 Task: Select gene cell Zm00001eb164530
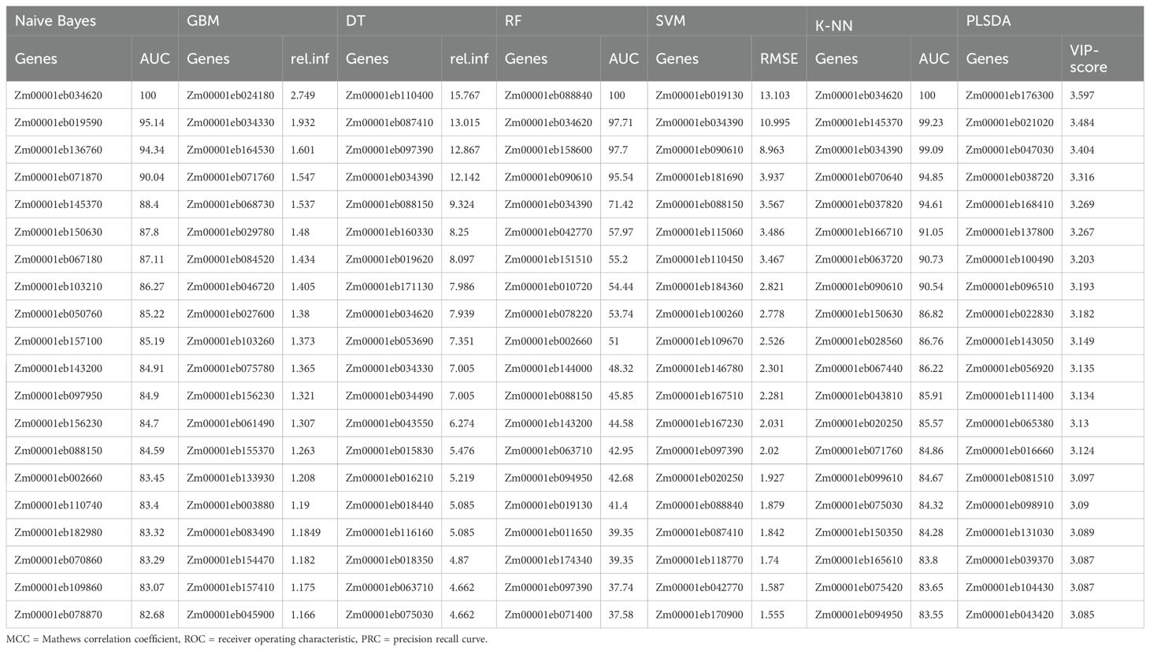point(230,150)
